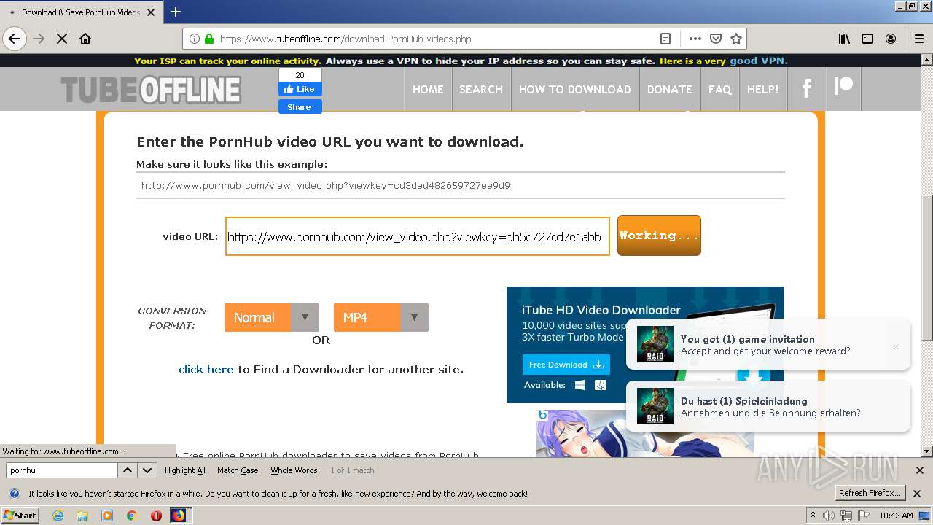Screen dimensions: 933x525
Task: Launch Chrome from the taskbar
Action: click(x=131, y=516)
